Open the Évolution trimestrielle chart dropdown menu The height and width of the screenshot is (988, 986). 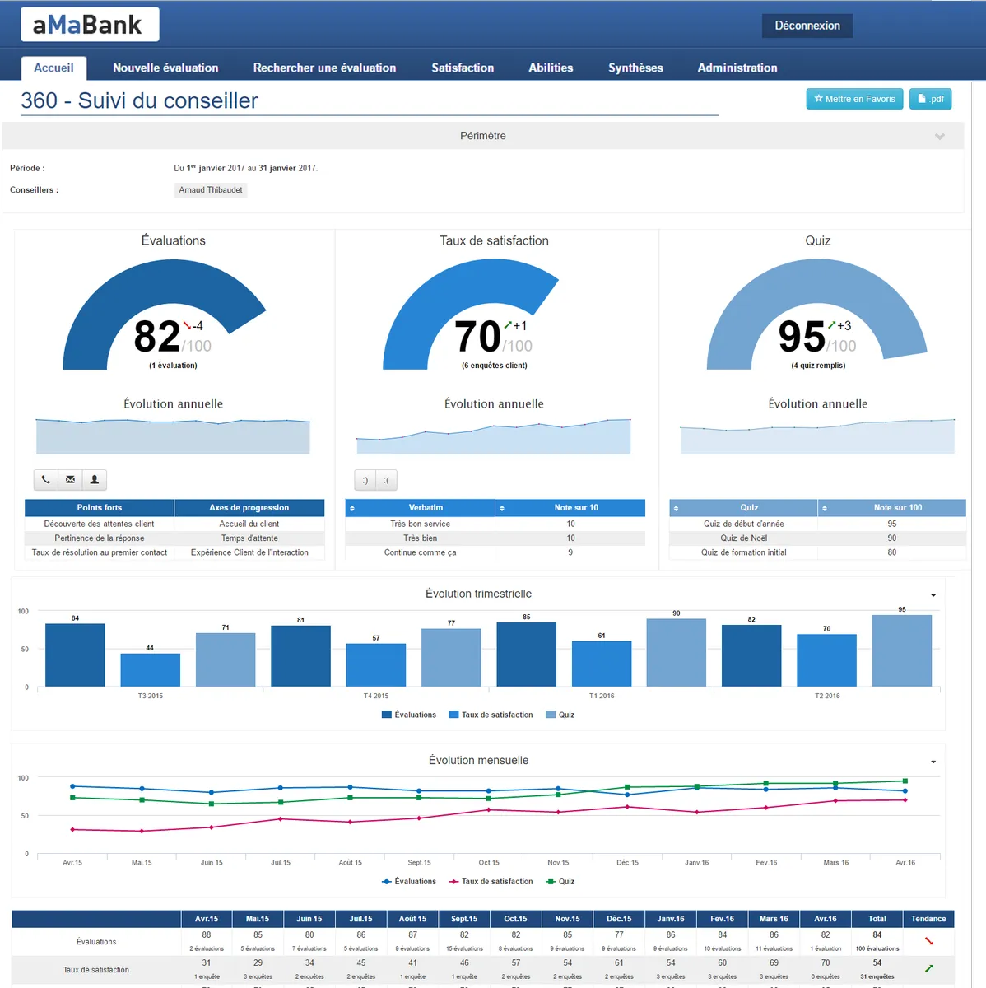[x=933, y=595]
